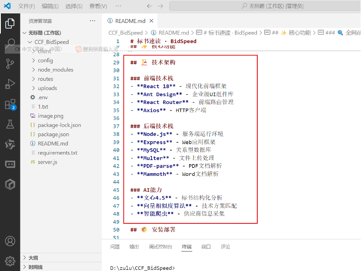Image resolution: width=361 pixels, height=271 pixels.
Task: Click the '**Ant Design**' list line
Action: (x=182, y=94)
